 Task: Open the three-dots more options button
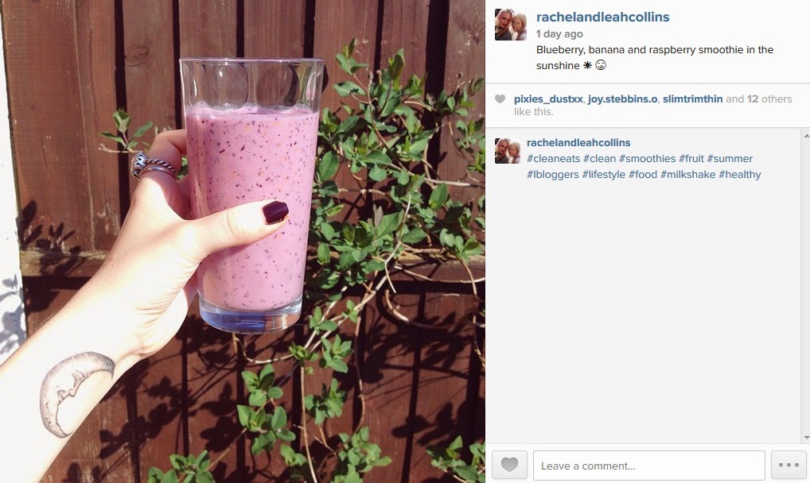click(x=789, y=465)
